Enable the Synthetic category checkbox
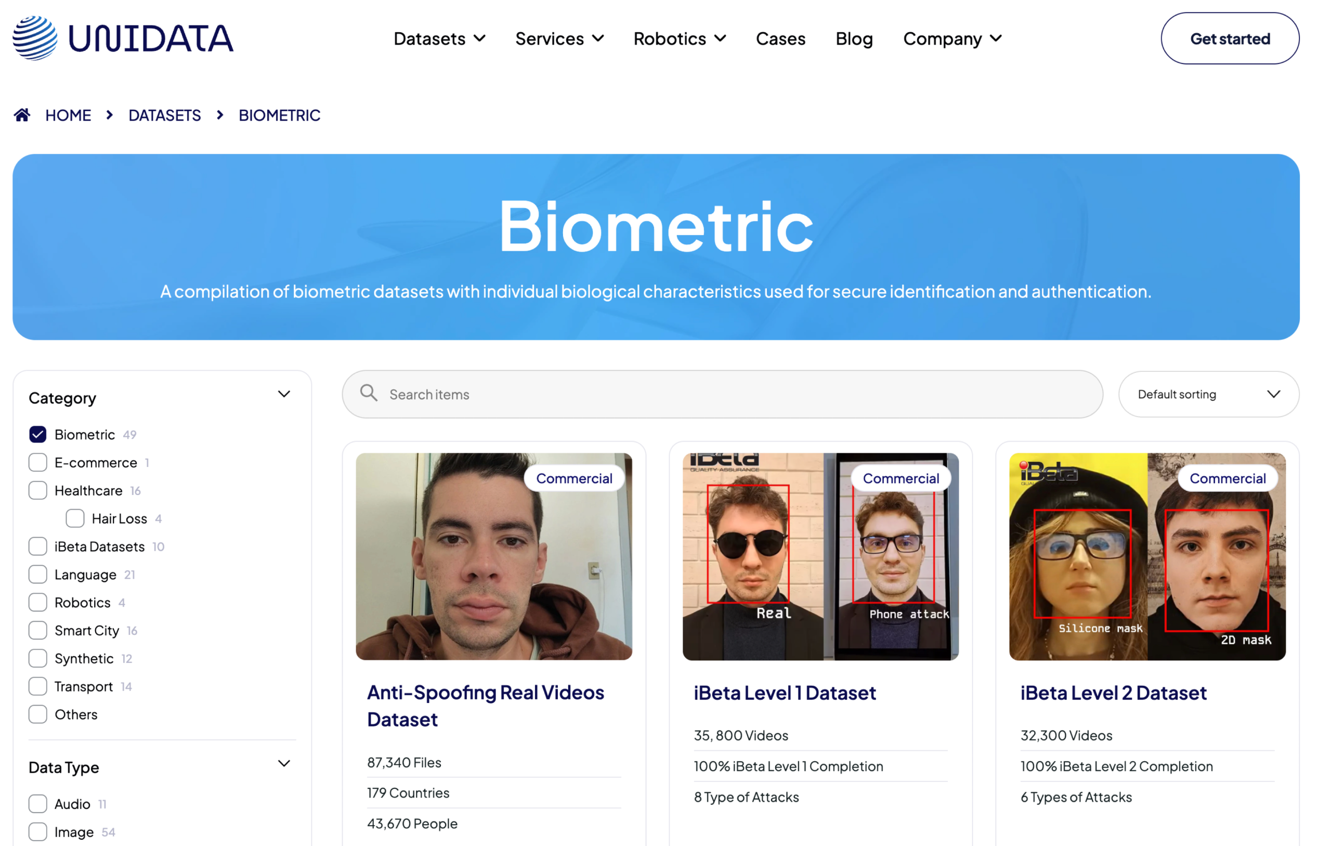The image size is (1331, 846). (37, 659)
